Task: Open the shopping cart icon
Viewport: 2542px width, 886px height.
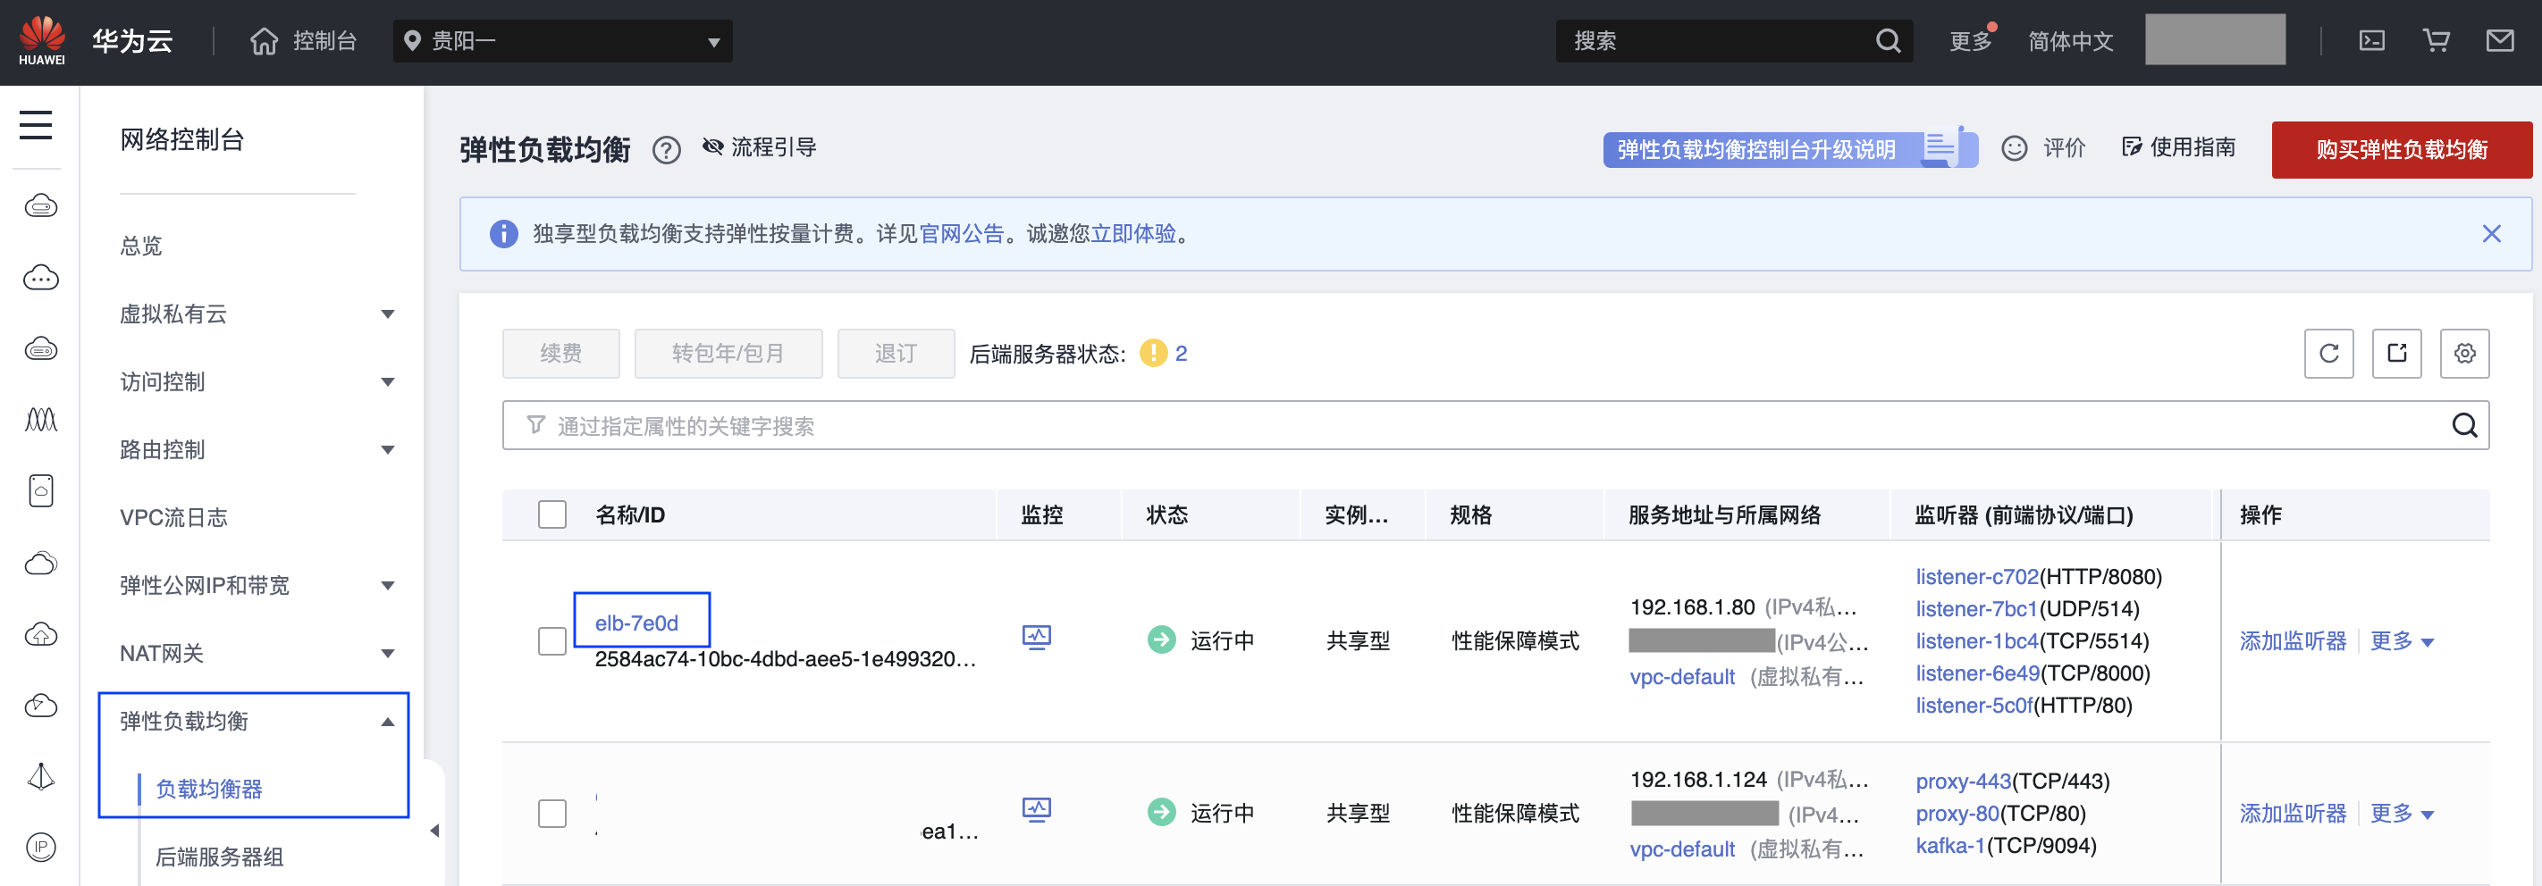Action: pos(2437,41)
